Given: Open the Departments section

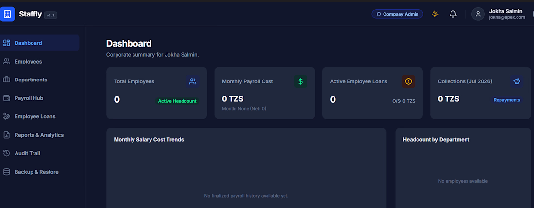Looking at the screenshot, I should 39,80.
